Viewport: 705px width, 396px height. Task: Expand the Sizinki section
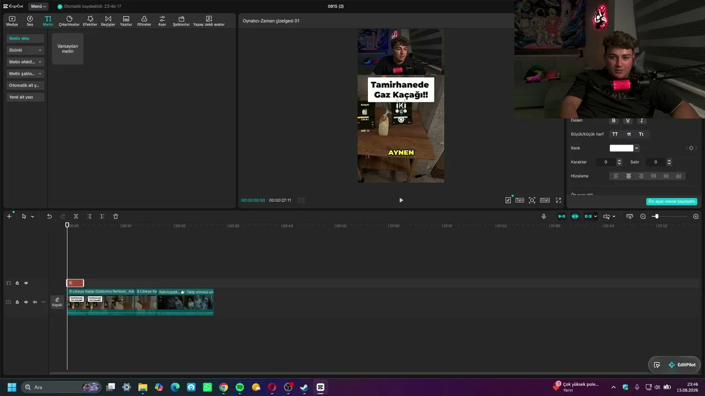click(25, 50)
